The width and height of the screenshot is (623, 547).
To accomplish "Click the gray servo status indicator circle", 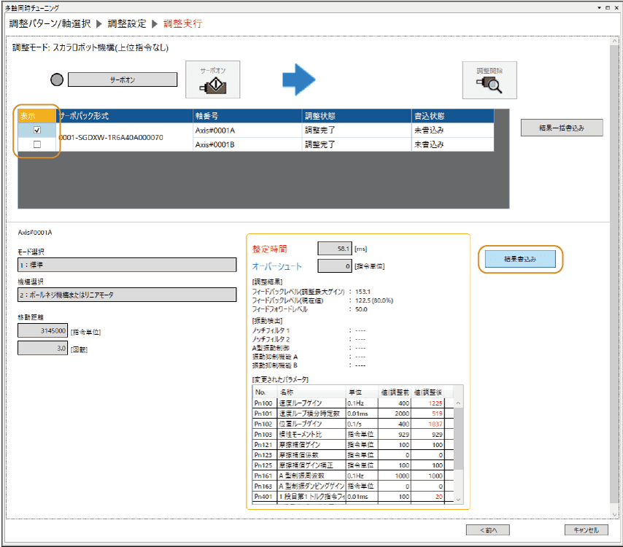I will (x=58, y=79).
